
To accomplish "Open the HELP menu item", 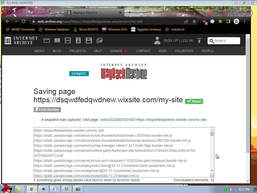I will 98,51.
